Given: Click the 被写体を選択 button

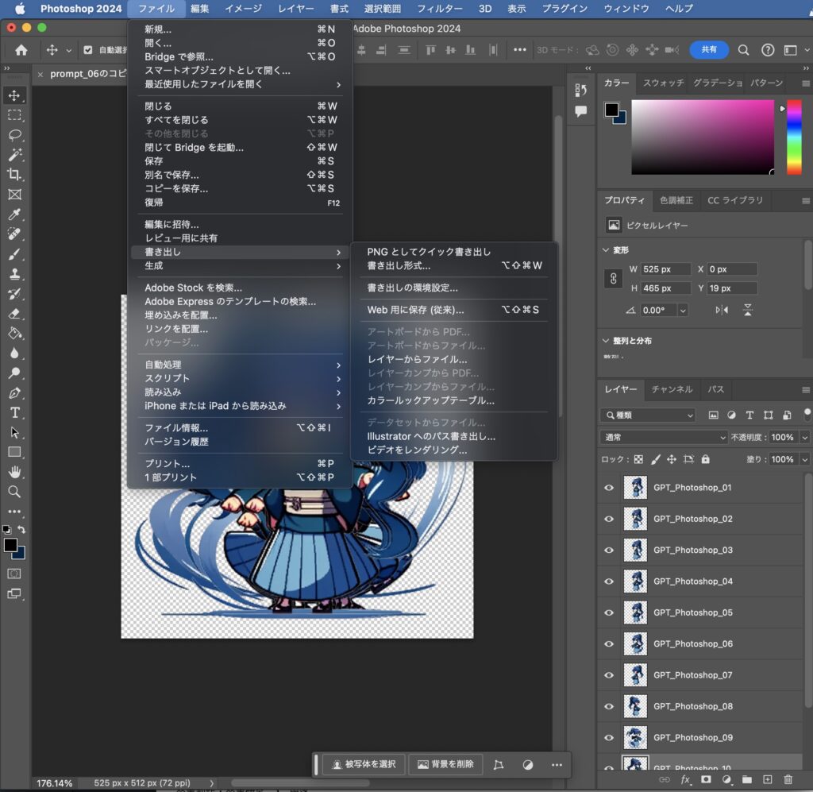Looking at the screenshot, I should [364, 764].
